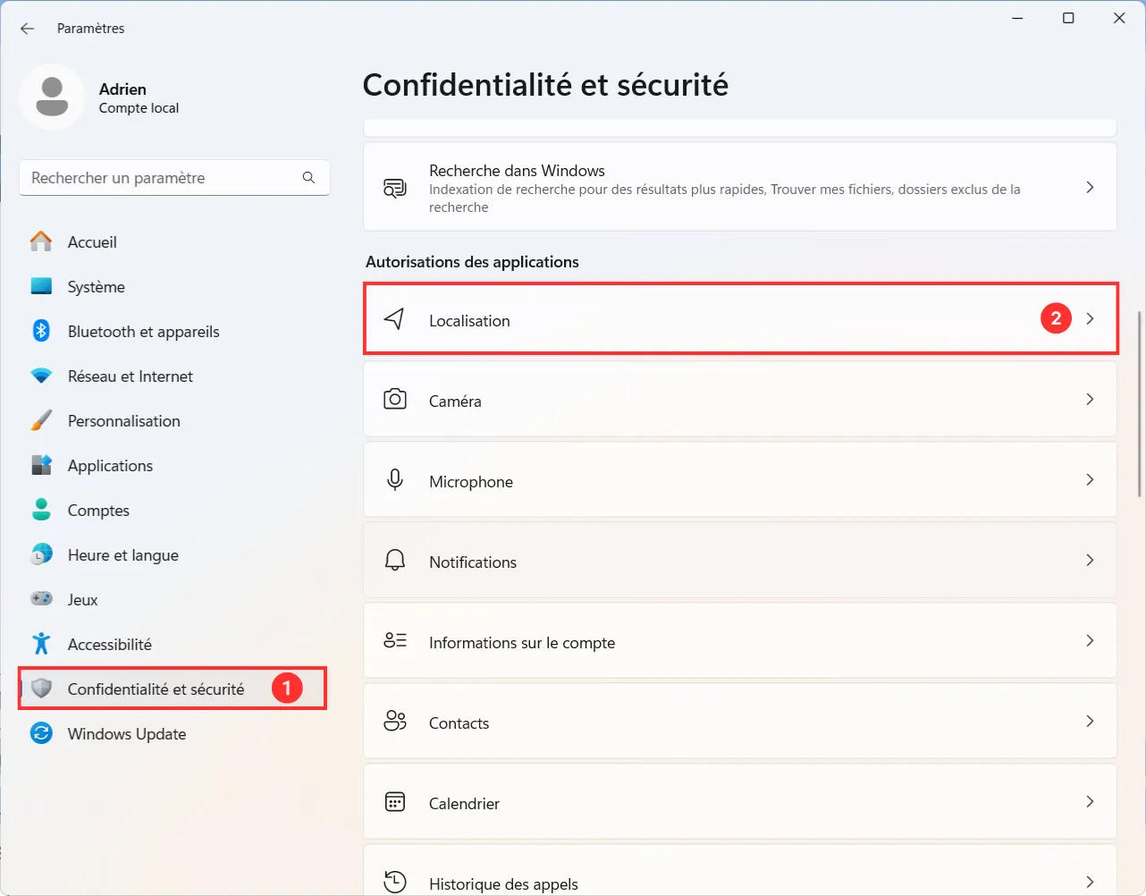Click the Système monitor icon
The image size is (1146, 896).
coord(41,286)
